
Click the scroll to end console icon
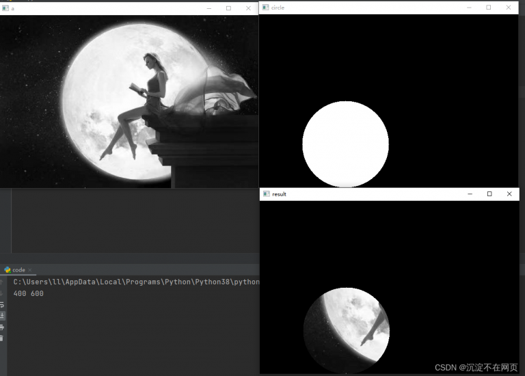(x=2, y=316)
